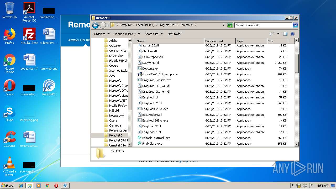336x189 pixels.
Task: Click the New folder button
Action: click(175, 34)
